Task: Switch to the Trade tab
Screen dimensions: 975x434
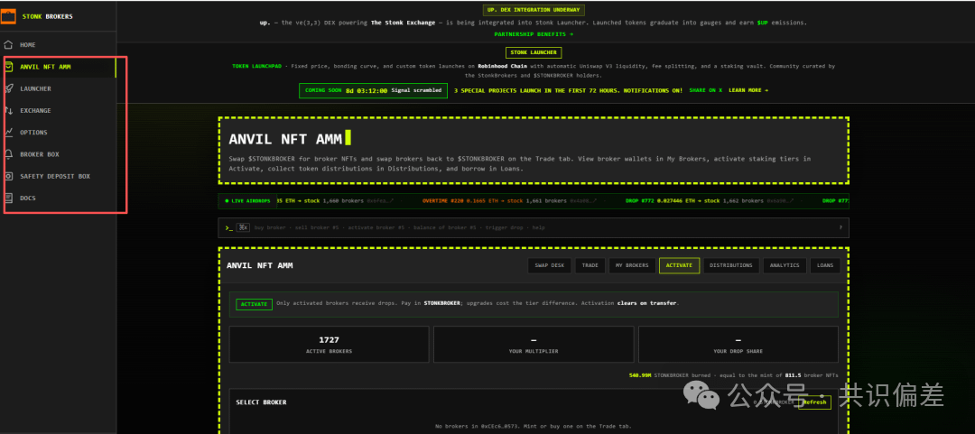Action: click(x=590, y=265)
